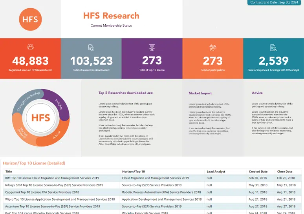The width and height of the screenshot is (304, 214).
Task: Click the 48,883 registered users figure
Action: [x=30, y=61]
